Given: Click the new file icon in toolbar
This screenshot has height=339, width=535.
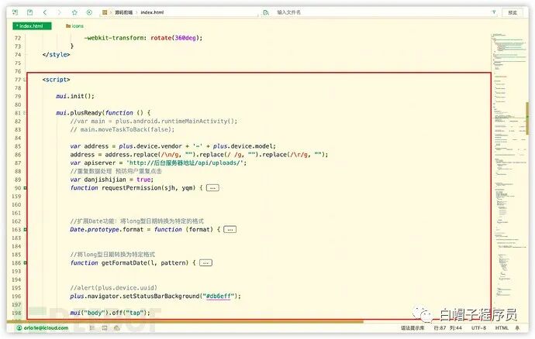Looking at the screenshot, I should pyautogui.click(x=16, y=12).
